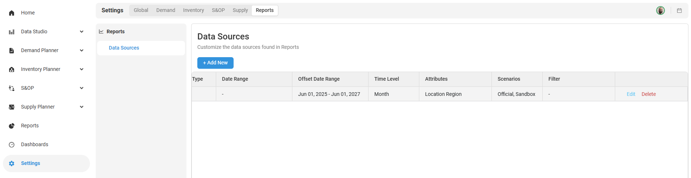This screenshot has height=178, width=691.
Task: Click the Demand Planner document icon
Action: coord(12,51)
